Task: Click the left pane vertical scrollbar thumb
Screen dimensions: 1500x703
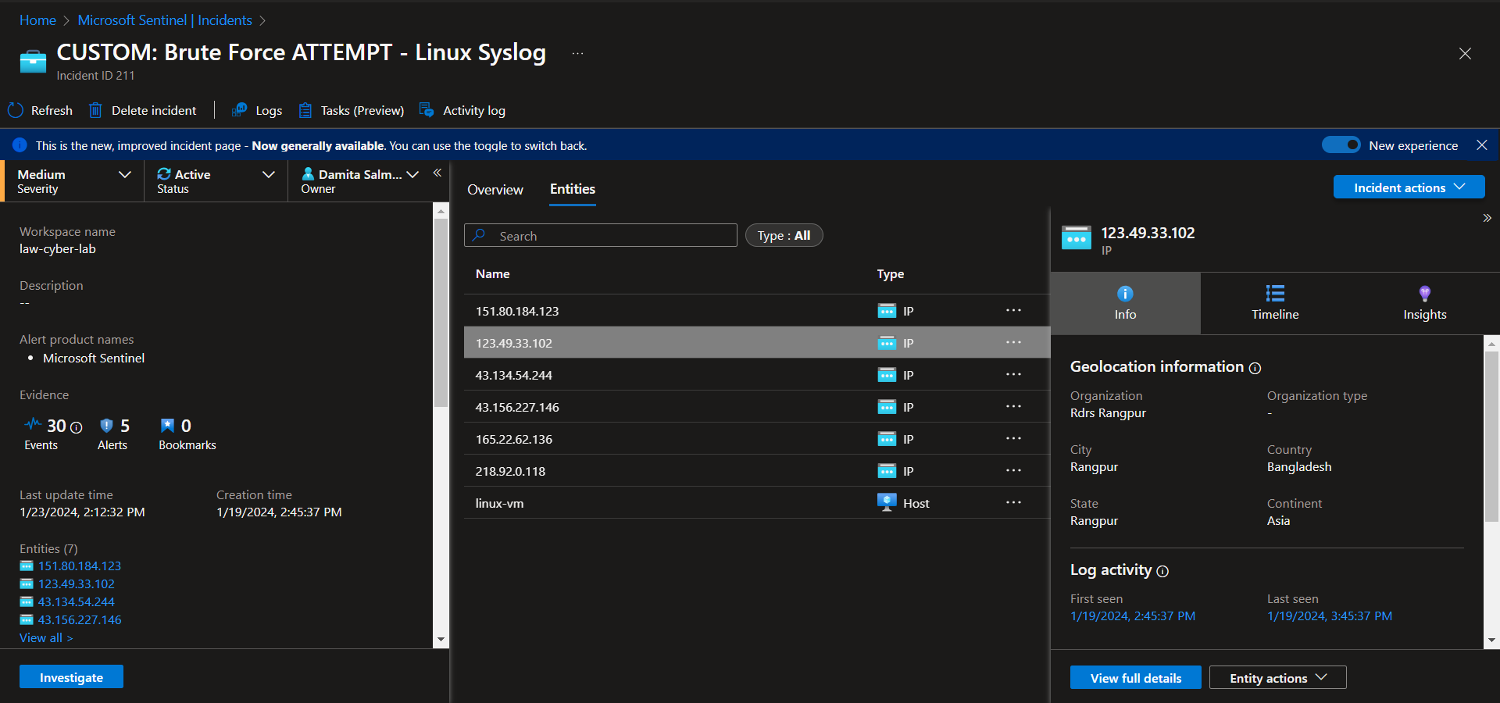Action: [x=441, y=312]
